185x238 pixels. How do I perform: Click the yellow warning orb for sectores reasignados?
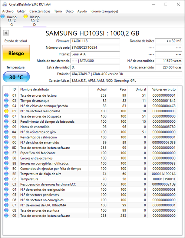6,111
